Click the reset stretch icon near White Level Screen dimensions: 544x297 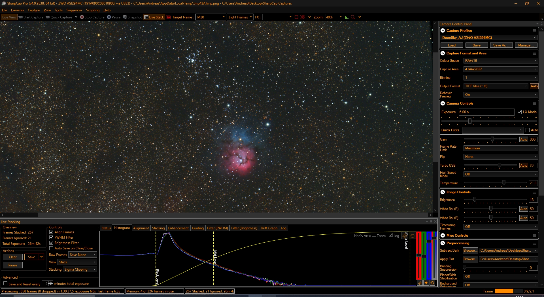pyautogui.click(x=413, y=236)
